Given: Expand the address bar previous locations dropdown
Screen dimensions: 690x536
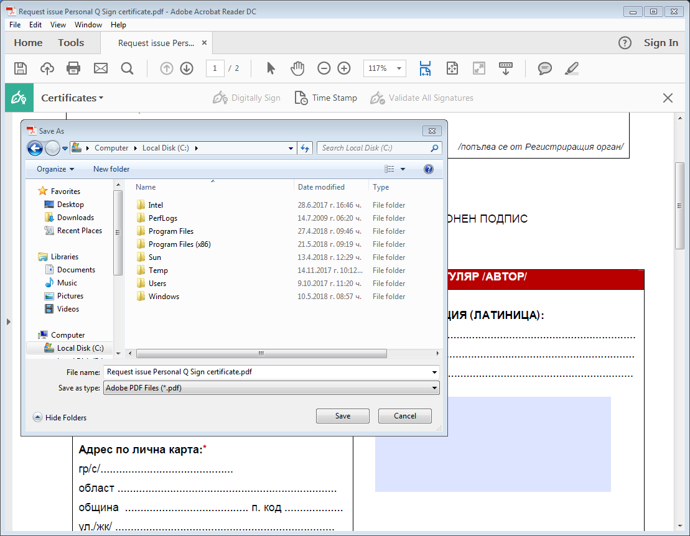Looking at the screenshot, I should click(291, 148).
